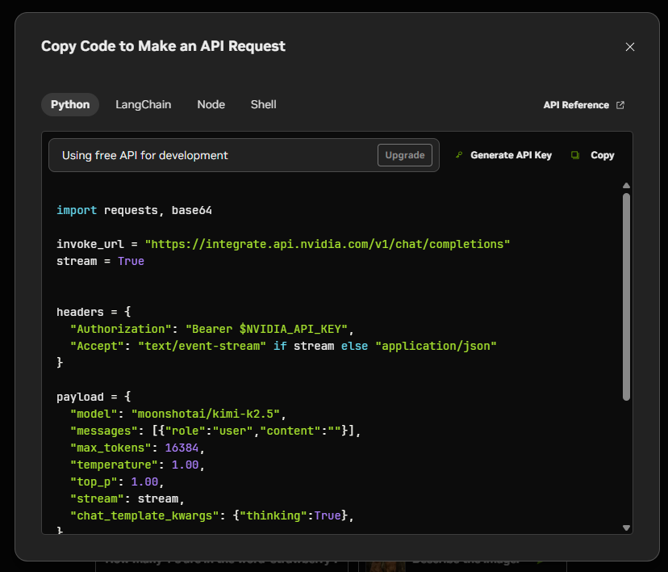The image size is (668, 572).
Task: Show the Shell code tab
Action: point(263,104)
